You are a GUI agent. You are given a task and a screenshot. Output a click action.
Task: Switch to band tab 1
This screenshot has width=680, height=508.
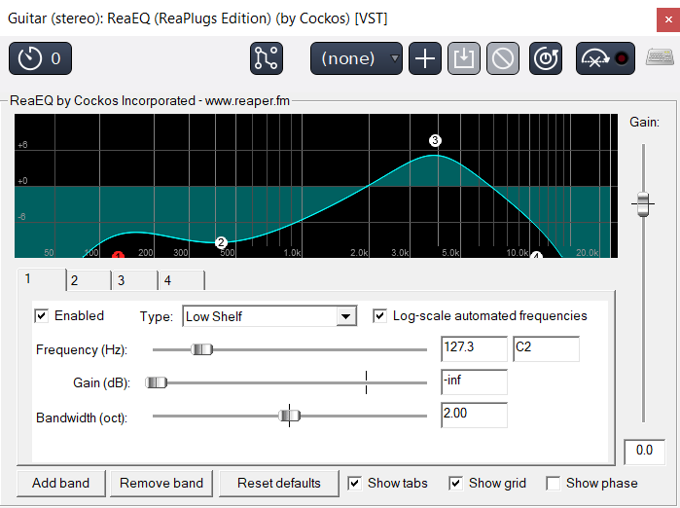coord(41,279)
